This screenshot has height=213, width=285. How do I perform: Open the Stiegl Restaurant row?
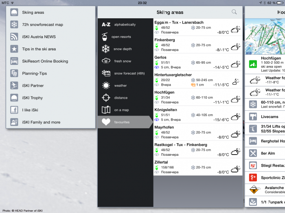265,166
